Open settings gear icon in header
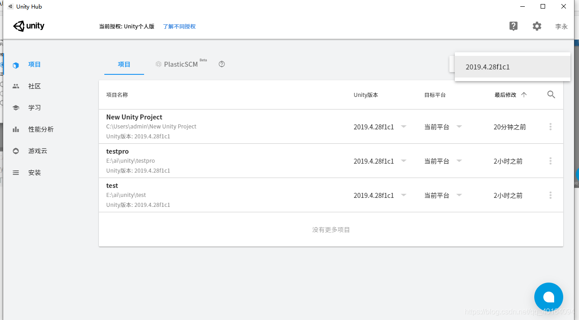The height and width of the screenshot is (320, 579). pos(537,26)
